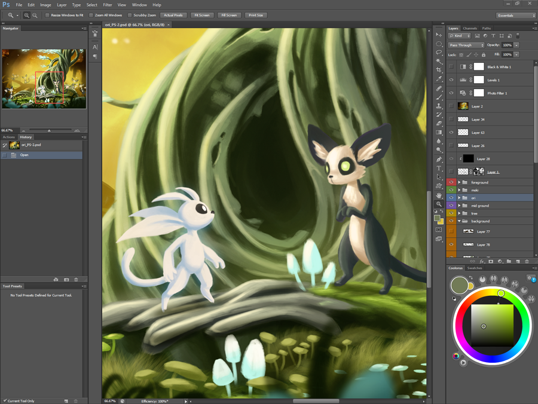Open the Opacity slider dropdown arrow
This screenshot has height=404, width=538.
[516, 45]
